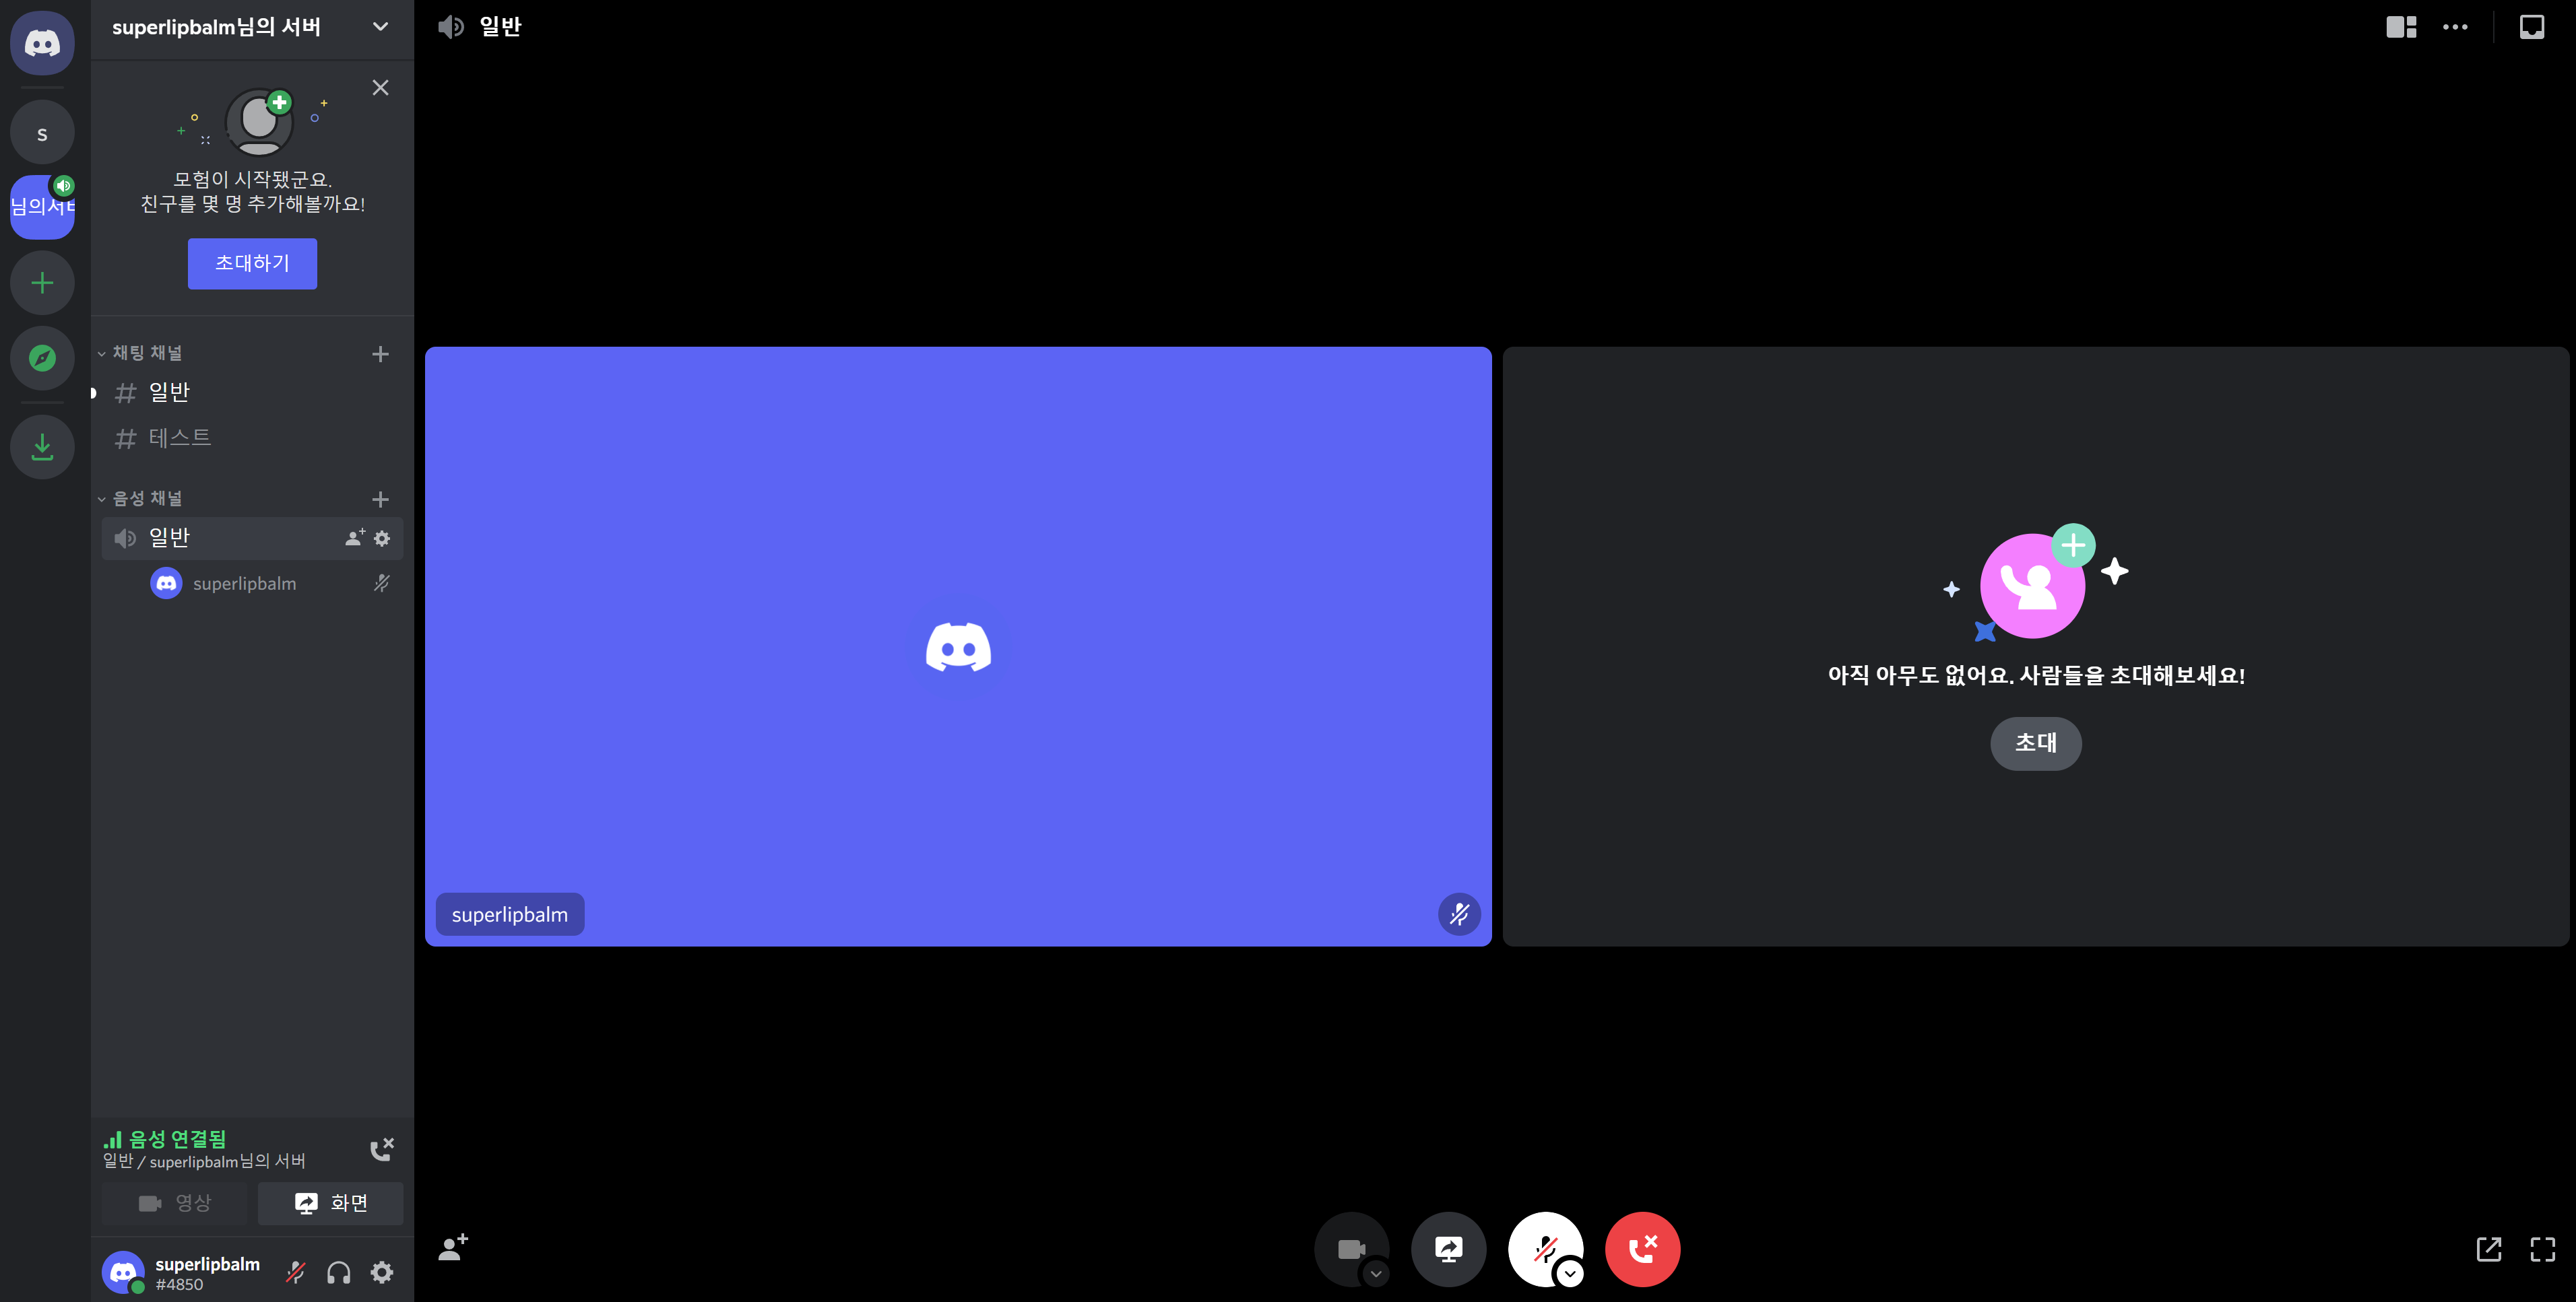Click the blue 초대하기 button
The height and width of the screenshot is (1302, 2576).
coord(252,264)
